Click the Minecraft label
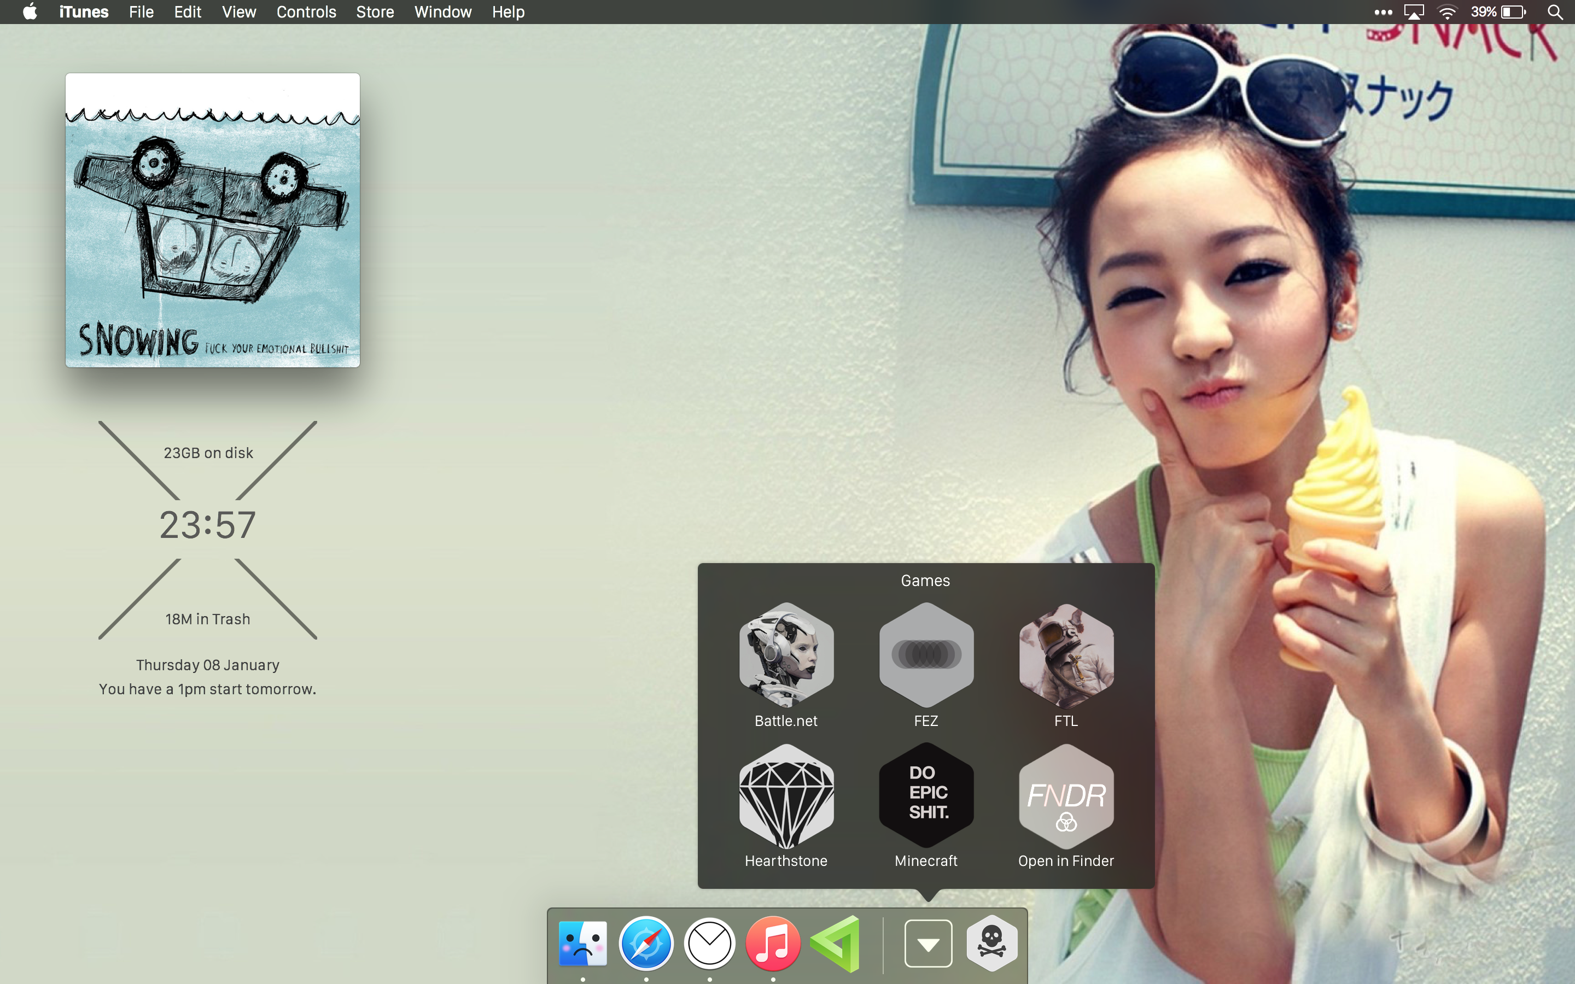The width and height of the screenshot is (1575, 984). 926,861
